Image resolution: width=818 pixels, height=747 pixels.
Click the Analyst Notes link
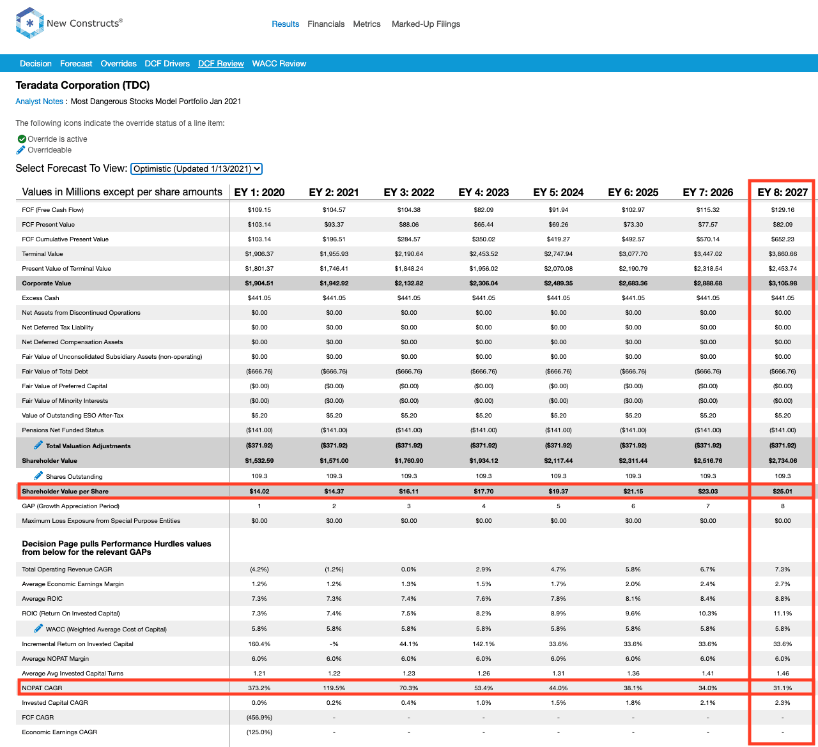(x=40, y=102)
